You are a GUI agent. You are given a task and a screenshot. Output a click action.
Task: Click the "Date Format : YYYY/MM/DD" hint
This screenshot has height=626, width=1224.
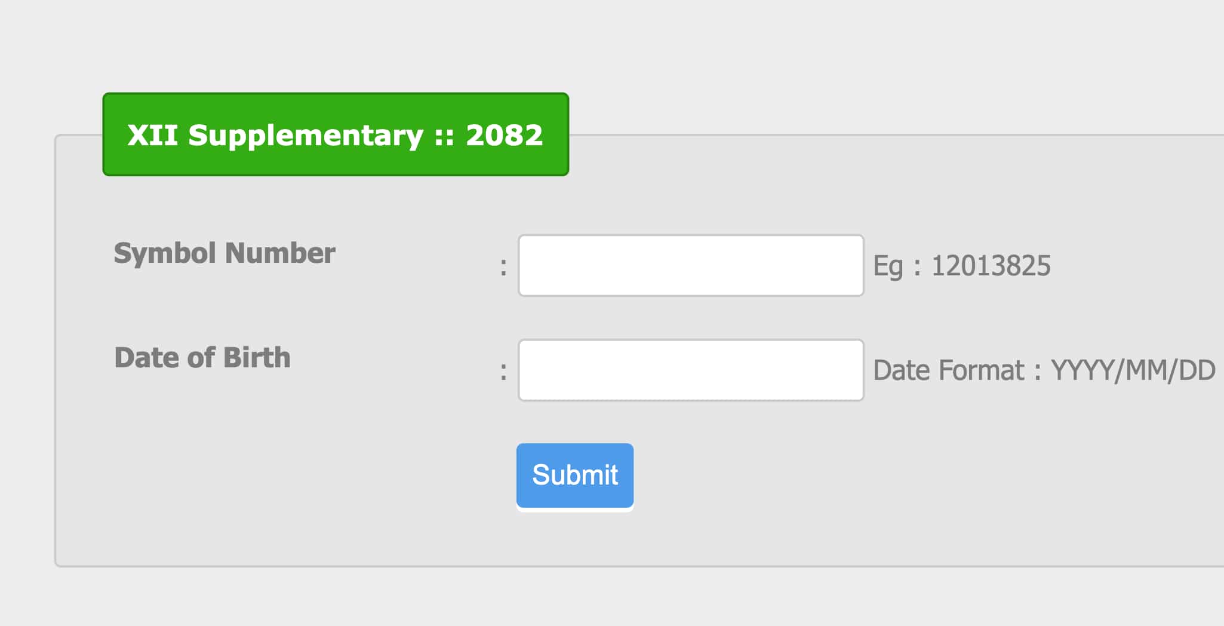[x=1044, y=370]
